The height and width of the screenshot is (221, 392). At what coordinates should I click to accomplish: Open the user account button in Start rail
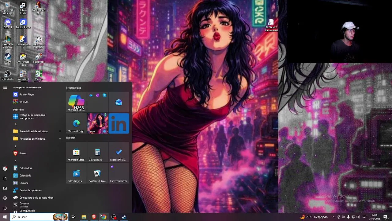point(5,169)
